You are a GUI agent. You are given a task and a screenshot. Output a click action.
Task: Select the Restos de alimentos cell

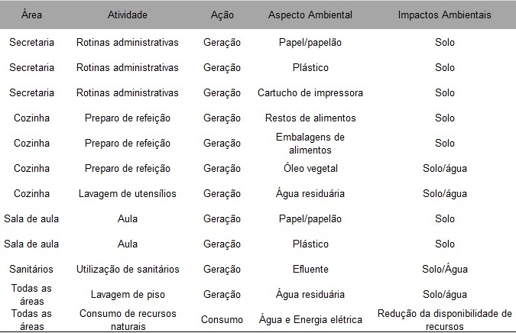pos(310,118)
